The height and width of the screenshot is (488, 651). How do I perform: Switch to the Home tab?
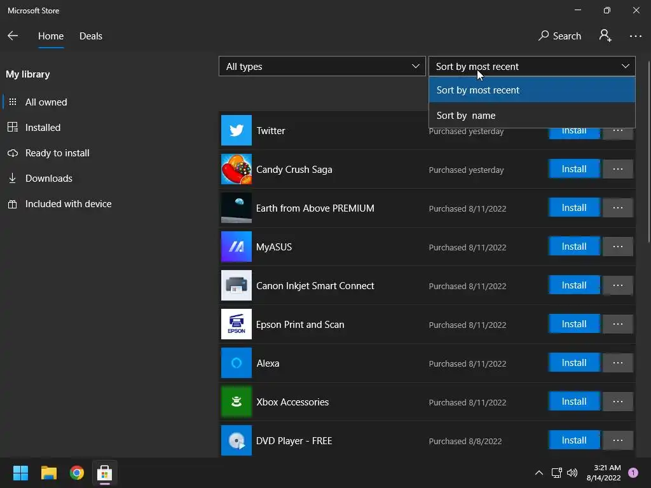coord(51,36)
